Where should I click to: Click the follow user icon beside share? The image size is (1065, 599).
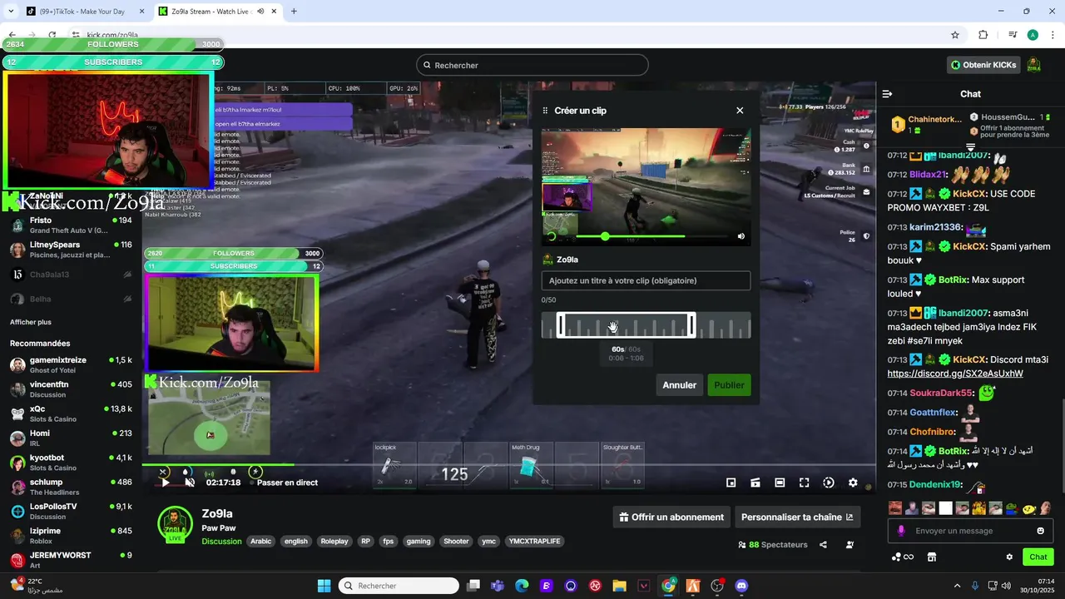click(850, 545)
